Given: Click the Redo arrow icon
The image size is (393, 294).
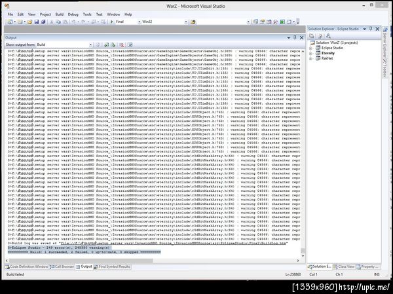Looking at the screenshot, I should 83,22.
